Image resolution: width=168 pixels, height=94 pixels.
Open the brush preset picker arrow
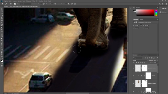[13, 4]
